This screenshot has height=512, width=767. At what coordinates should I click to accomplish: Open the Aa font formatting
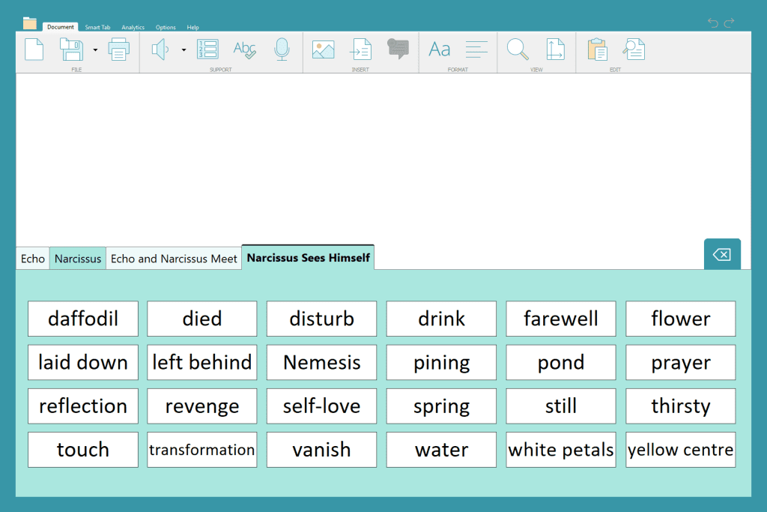point(439,49)
